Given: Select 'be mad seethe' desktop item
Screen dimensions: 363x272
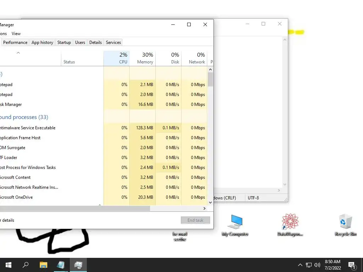Looking at the screenshot, I should (x=180, y=236).
